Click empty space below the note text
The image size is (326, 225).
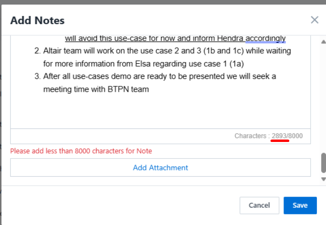click(159, 111)
